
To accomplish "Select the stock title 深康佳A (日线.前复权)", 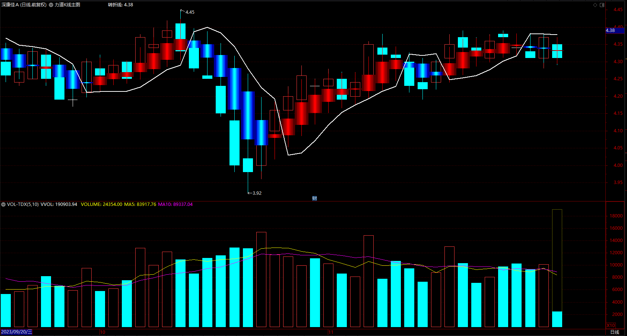I will coord(24,5).
